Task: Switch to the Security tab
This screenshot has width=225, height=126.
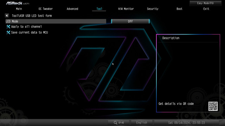Action: (x=153, y=9)
